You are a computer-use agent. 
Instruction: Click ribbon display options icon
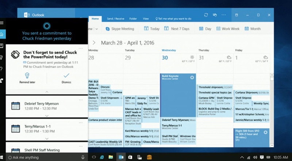(x=237, y=15)
